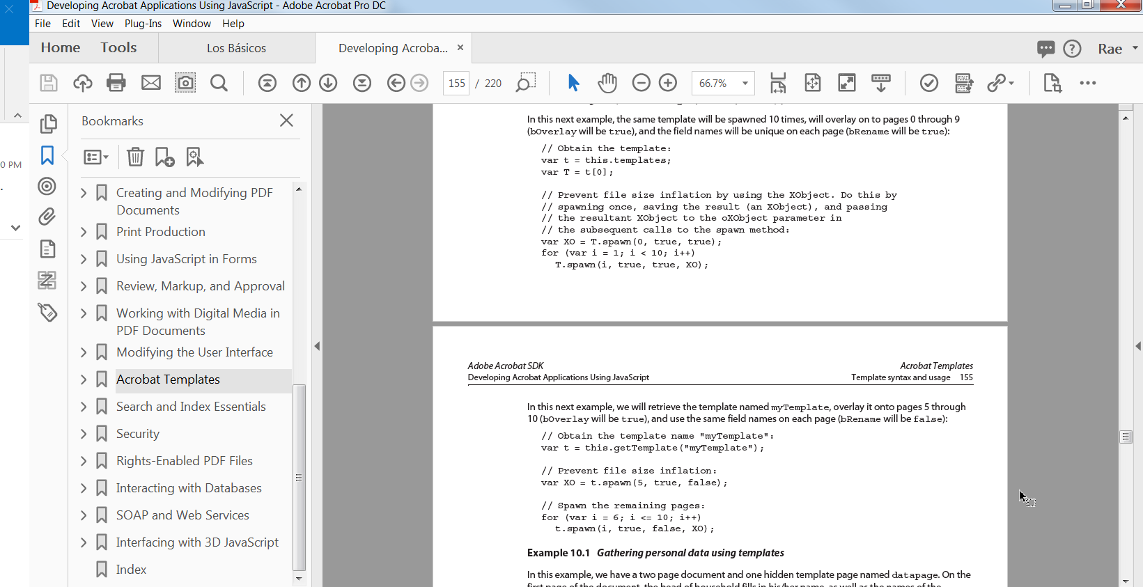The height and width of the screenshot is (587, 1143).
Task: Open the find text magnifier
Action: [x=219, y=84]
